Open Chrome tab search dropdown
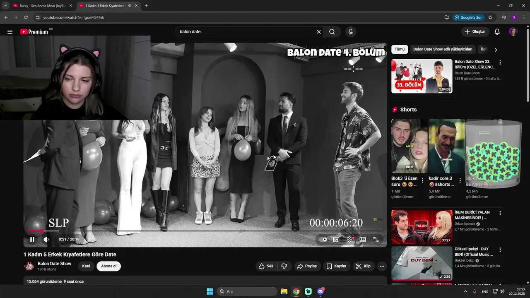 [5, 6]
